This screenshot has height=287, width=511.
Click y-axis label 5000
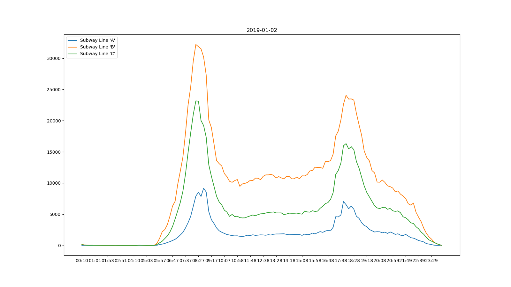click(55, 214)
